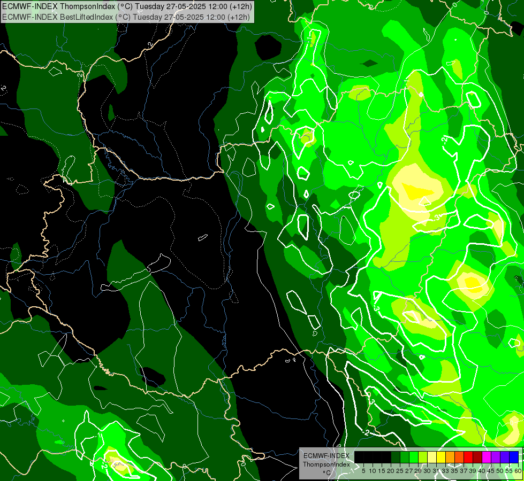
Task: Click the legend scale value '30'
Action: (x=427, y=471)
